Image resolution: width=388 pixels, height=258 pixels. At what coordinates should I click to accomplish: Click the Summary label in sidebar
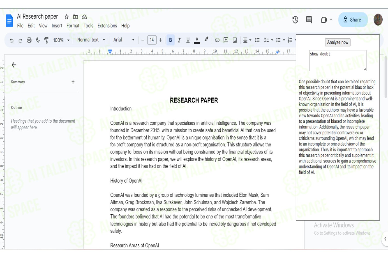tap(18, 82)
